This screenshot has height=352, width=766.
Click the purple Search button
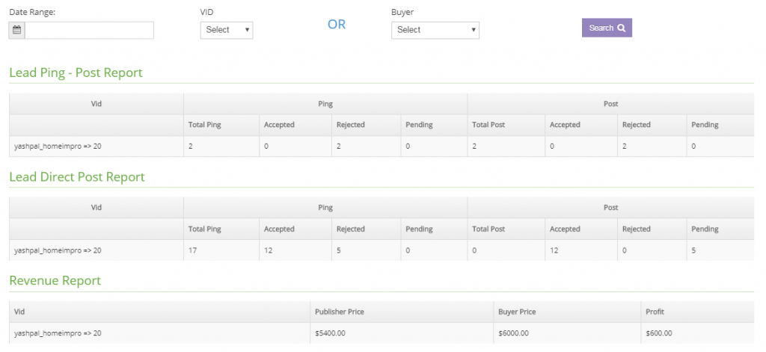tap(607, 28)
